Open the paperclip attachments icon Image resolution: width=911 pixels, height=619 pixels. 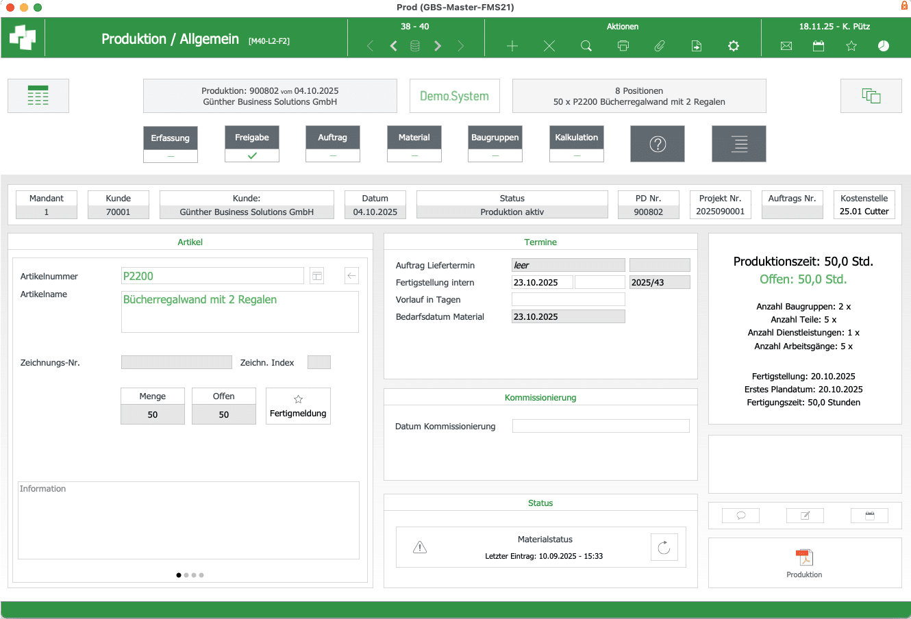[660, 46]
